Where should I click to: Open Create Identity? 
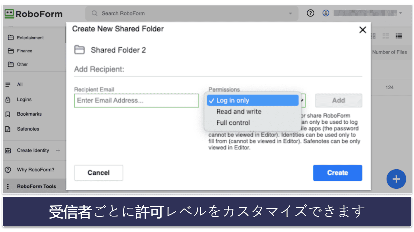point(33,150)
